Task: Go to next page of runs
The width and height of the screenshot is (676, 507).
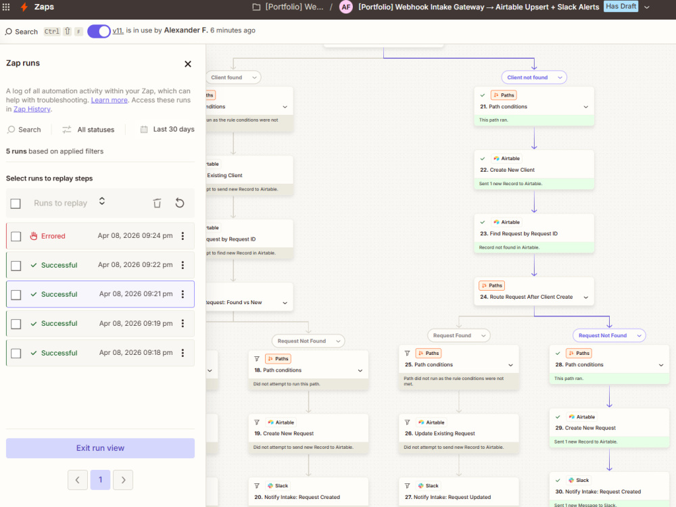Action: pyautogui.click(x=123, y=480)
